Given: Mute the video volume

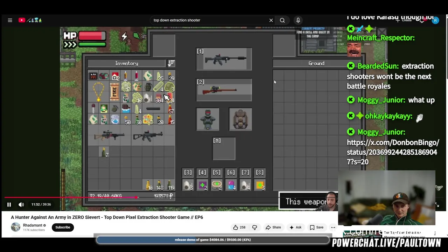Looking at the screenshot, I should click(21, 204).
